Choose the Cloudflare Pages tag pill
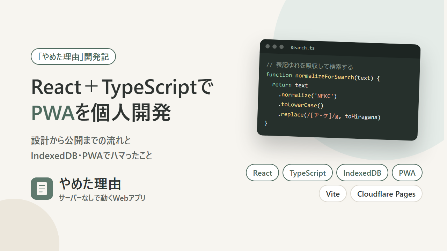Screen dimensions: 447x251 tap(386, 193)
